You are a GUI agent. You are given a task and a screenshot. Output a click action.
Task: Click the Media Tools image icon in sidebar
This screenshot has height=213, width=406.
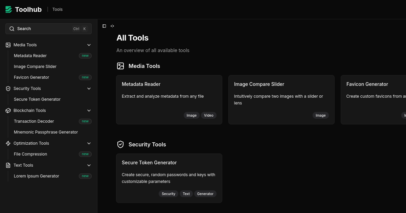tap(8, 45)
